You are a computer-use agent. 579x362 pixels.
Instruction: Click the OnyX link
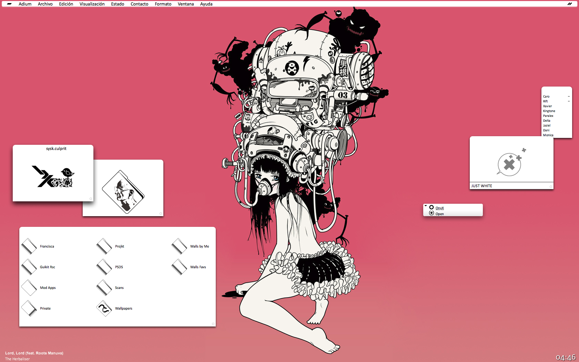pos(440,208)
